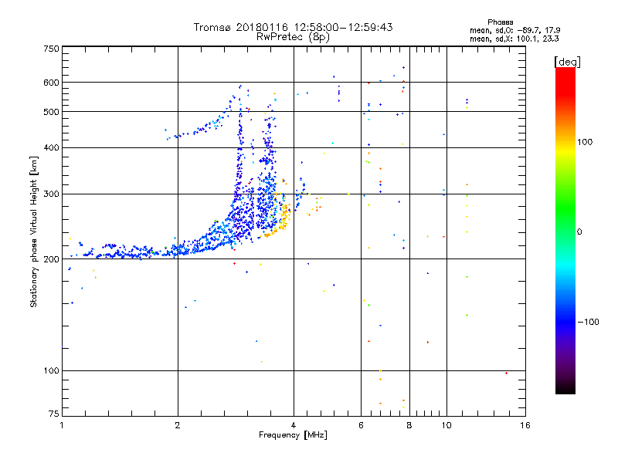The image size is (618, 463).
Task: Select the 'RwPretec (8p)' subtitle text
Action: click(x=293, y=37)
